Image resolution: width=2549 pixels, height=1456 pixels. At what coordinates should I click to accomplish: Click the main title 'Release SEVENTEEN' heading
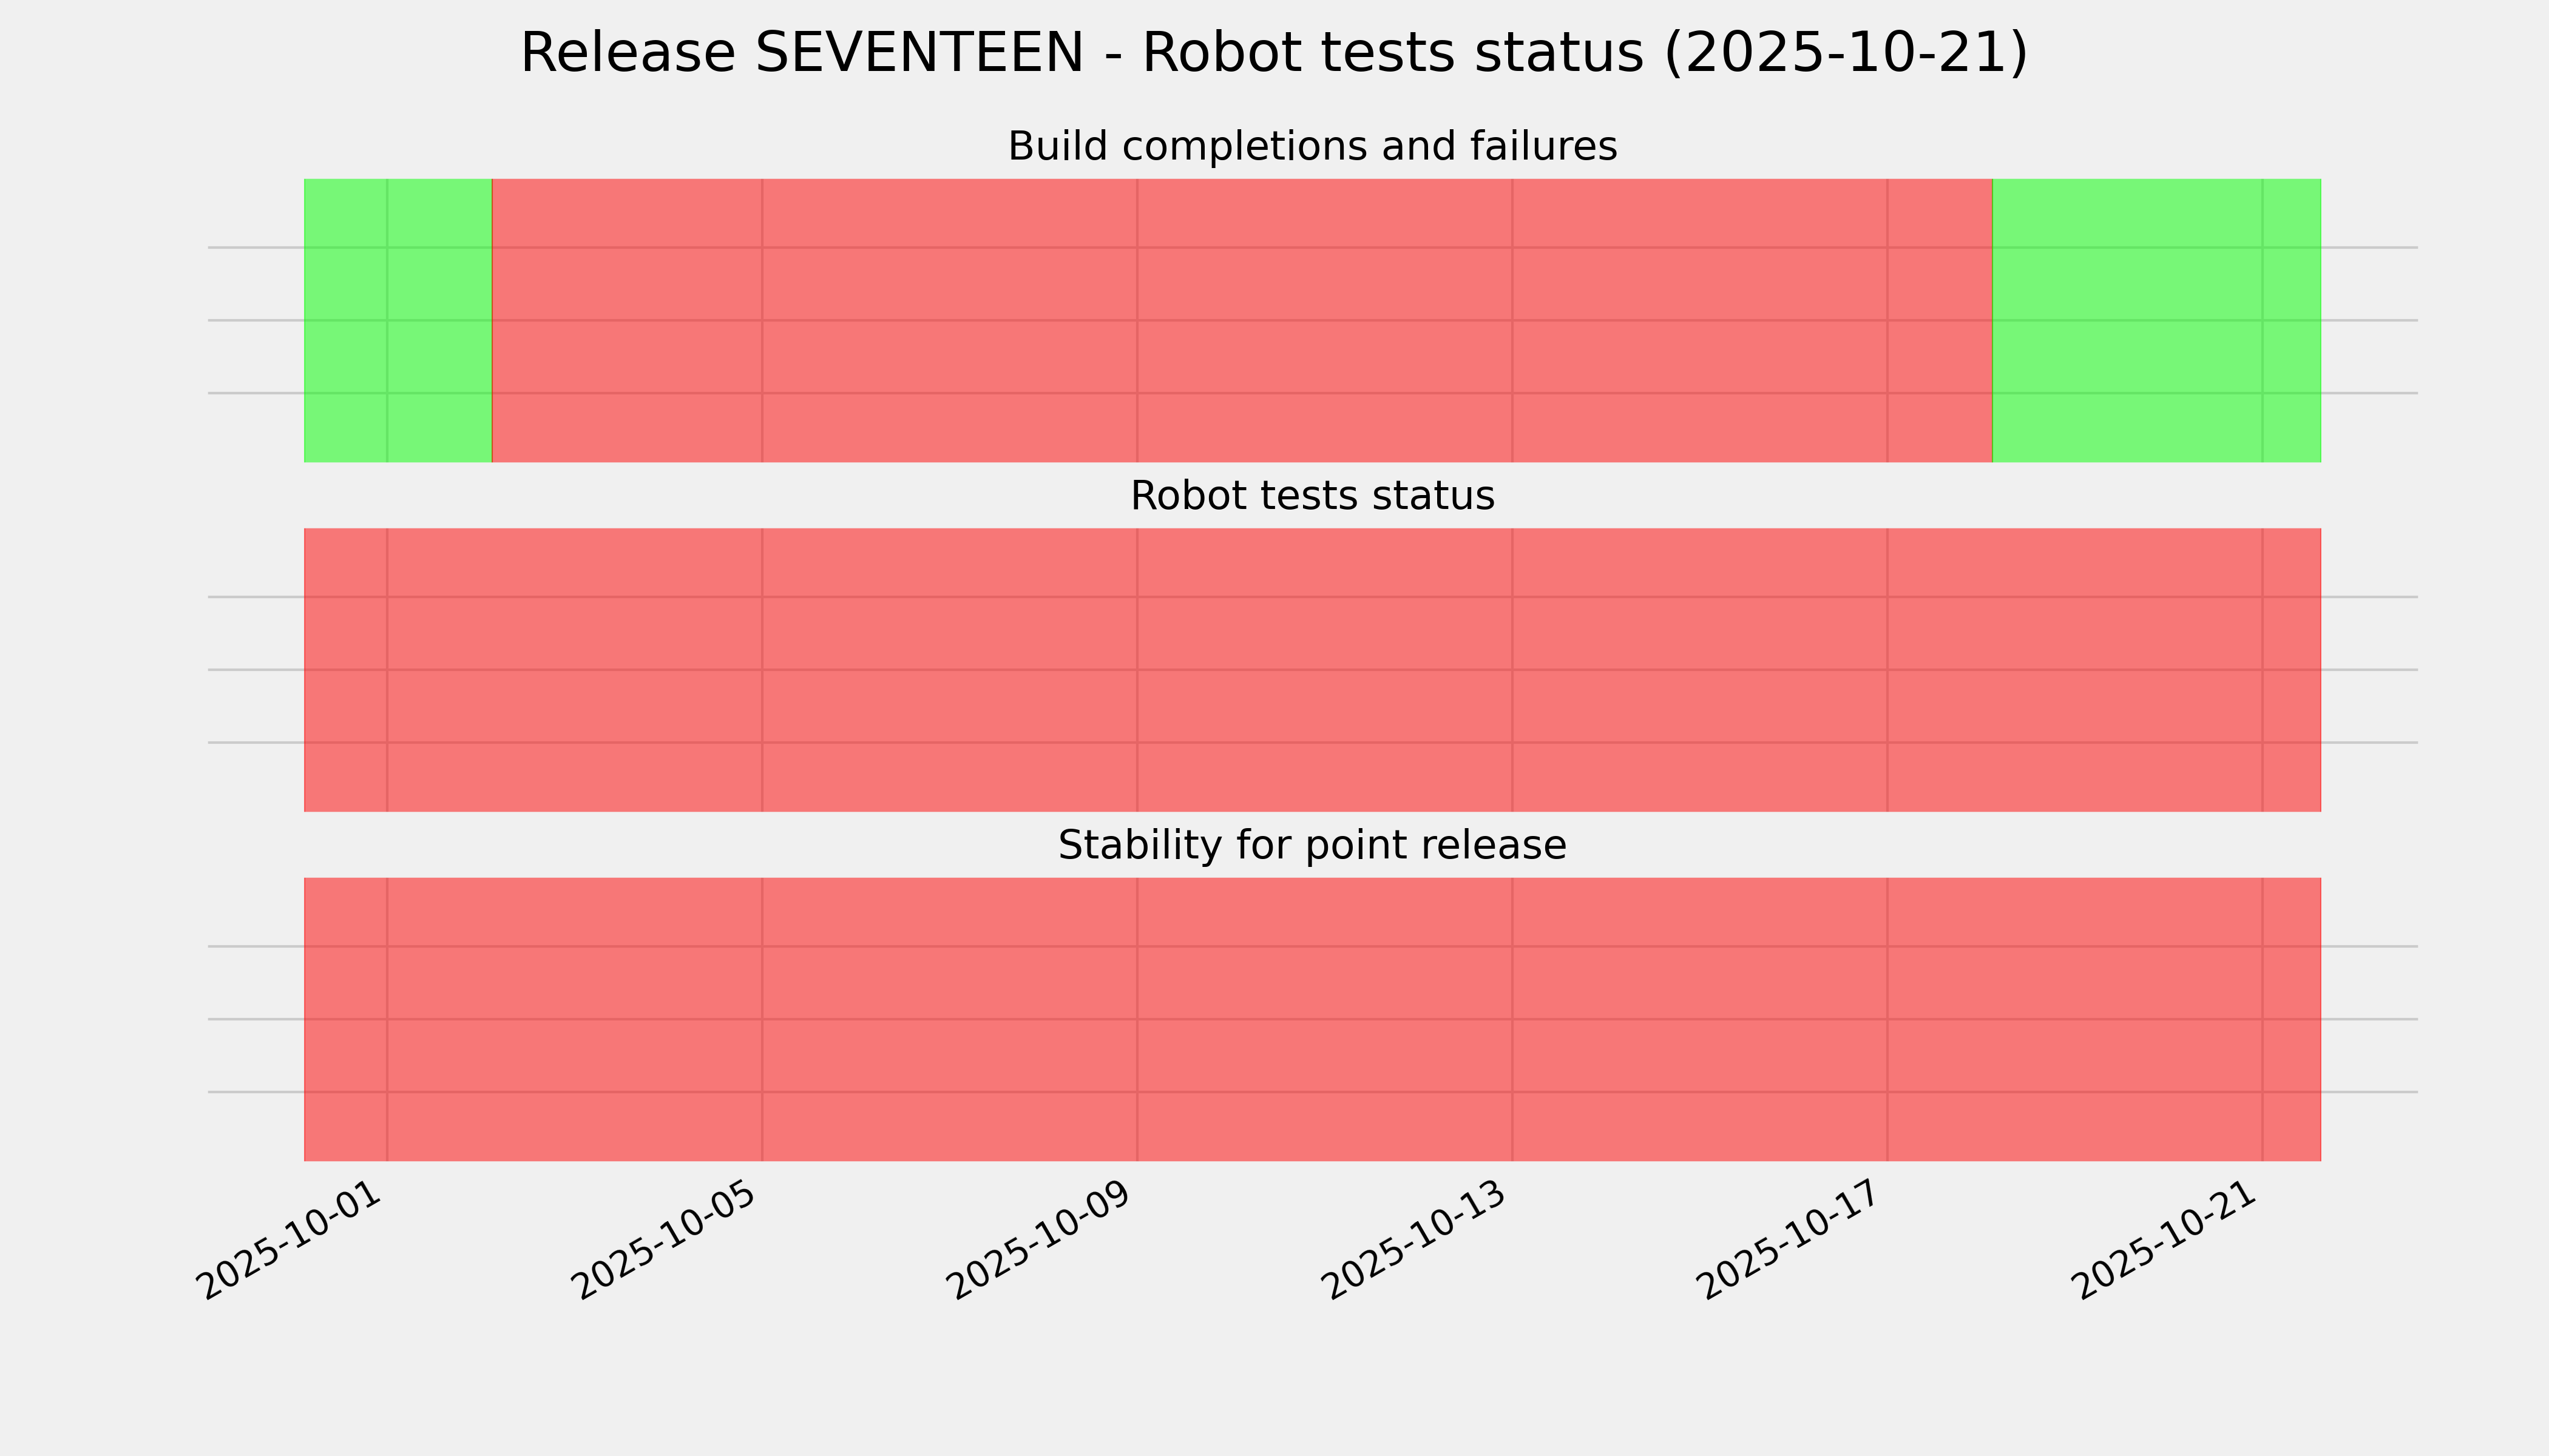click(1273, 53)
